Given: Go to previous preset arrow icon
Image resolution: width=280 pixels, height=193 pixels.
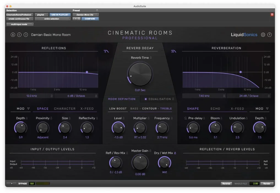Looking at the screenshot, I should 19,35.
